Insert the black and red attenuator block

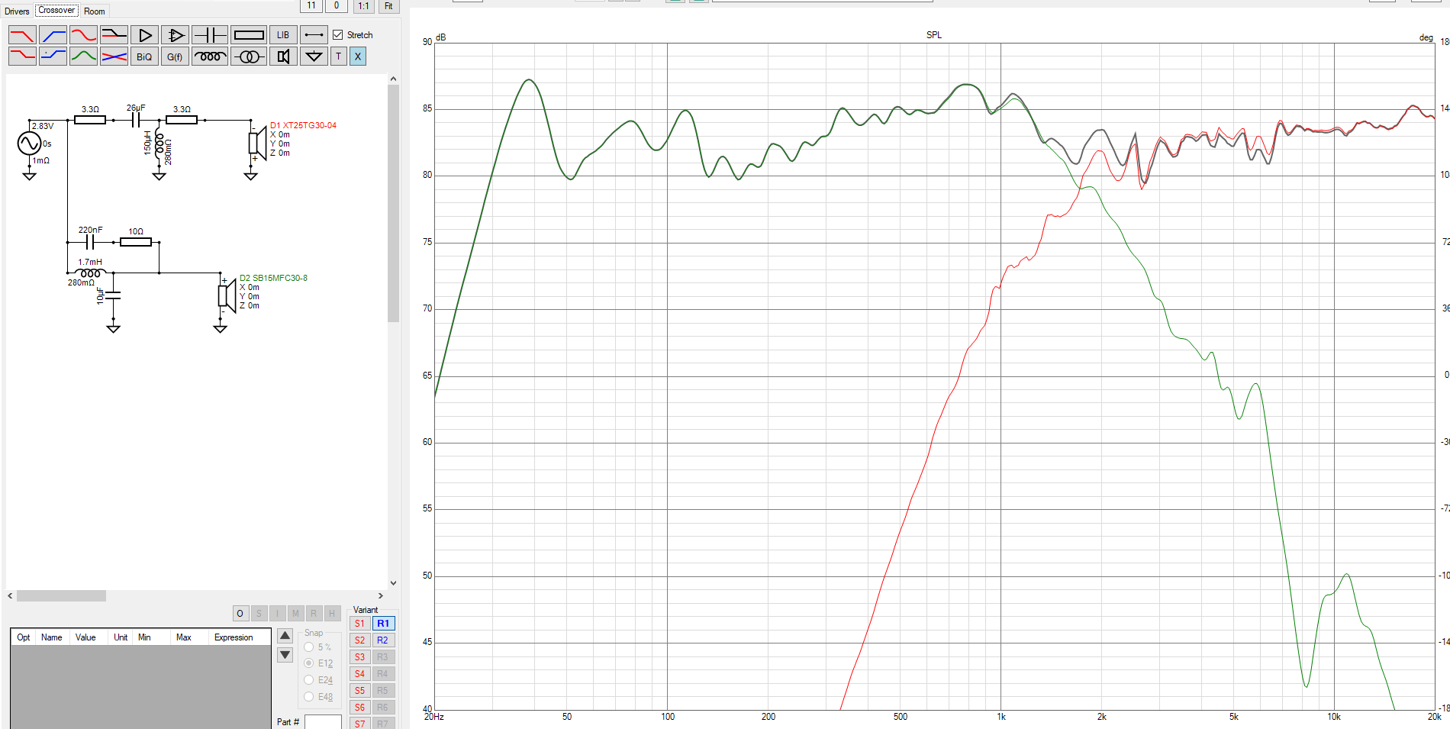pos(114,35)
